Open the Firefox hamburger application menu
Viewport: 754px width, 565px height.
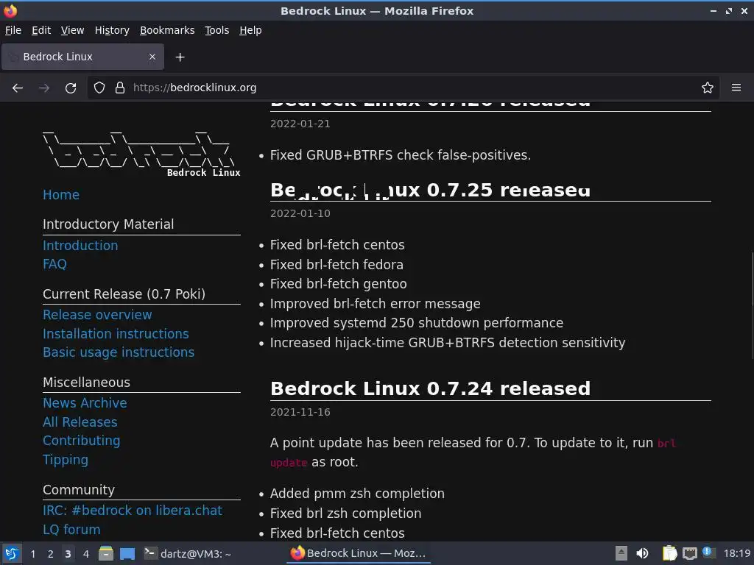click(x=736, y=88)
